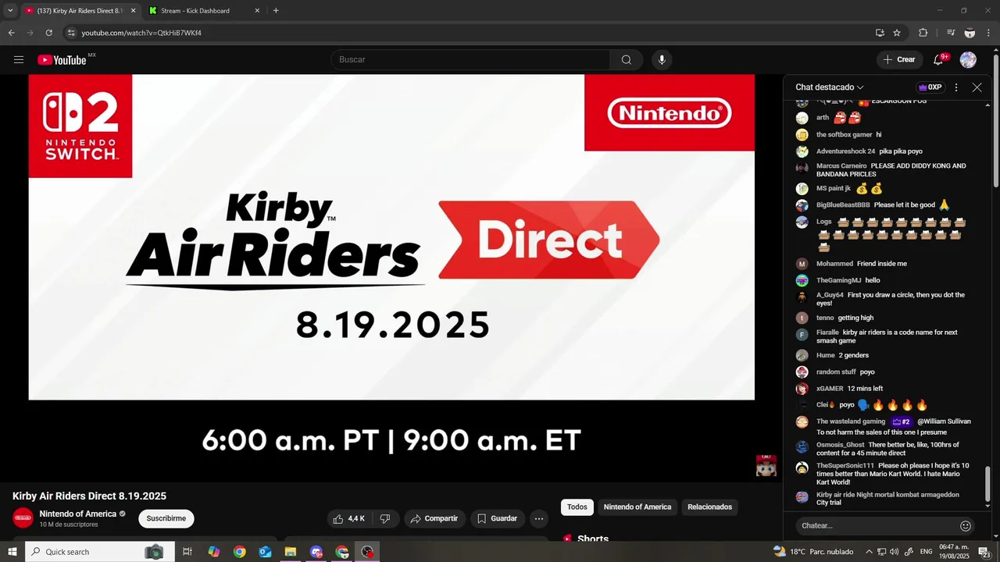Click chat username TheSuperSonic111
Viewport: 1000px width, 562px height.
[x=845, y=465]
